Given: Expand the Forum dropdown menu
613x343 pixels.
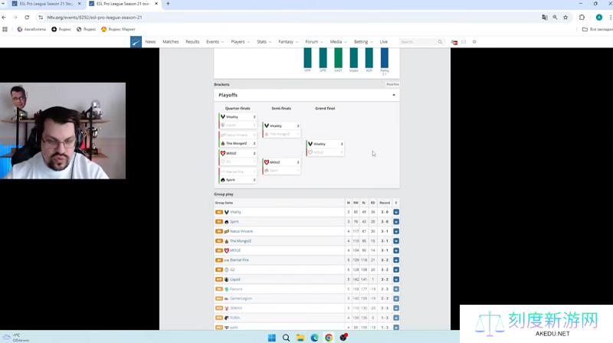Looking at the screenshot, I should pos(314,42).
